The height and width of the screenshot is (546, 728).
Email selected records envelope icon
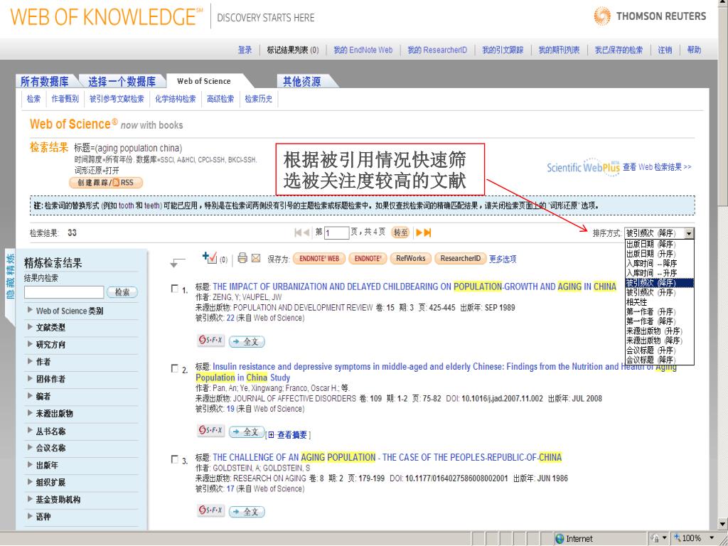point(256,258)
